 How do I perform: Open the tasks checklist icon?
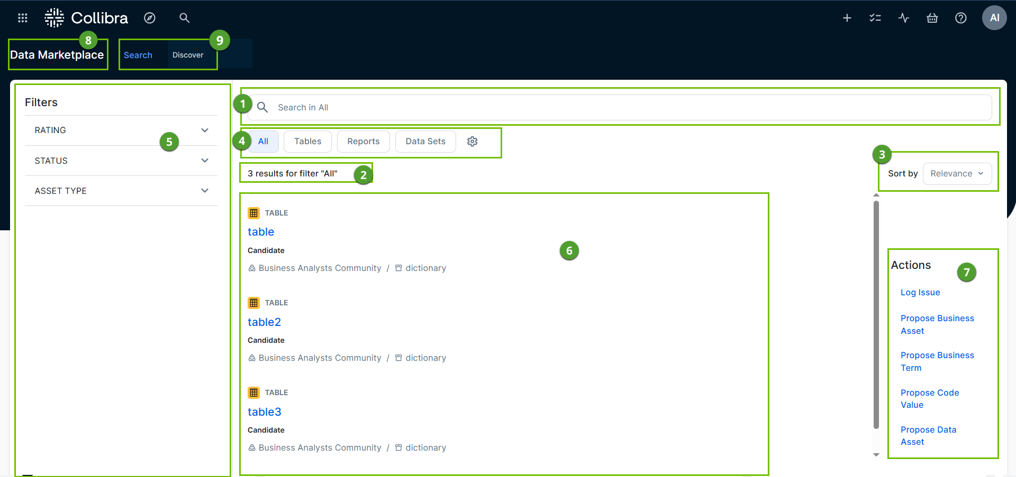click(875, 18)
